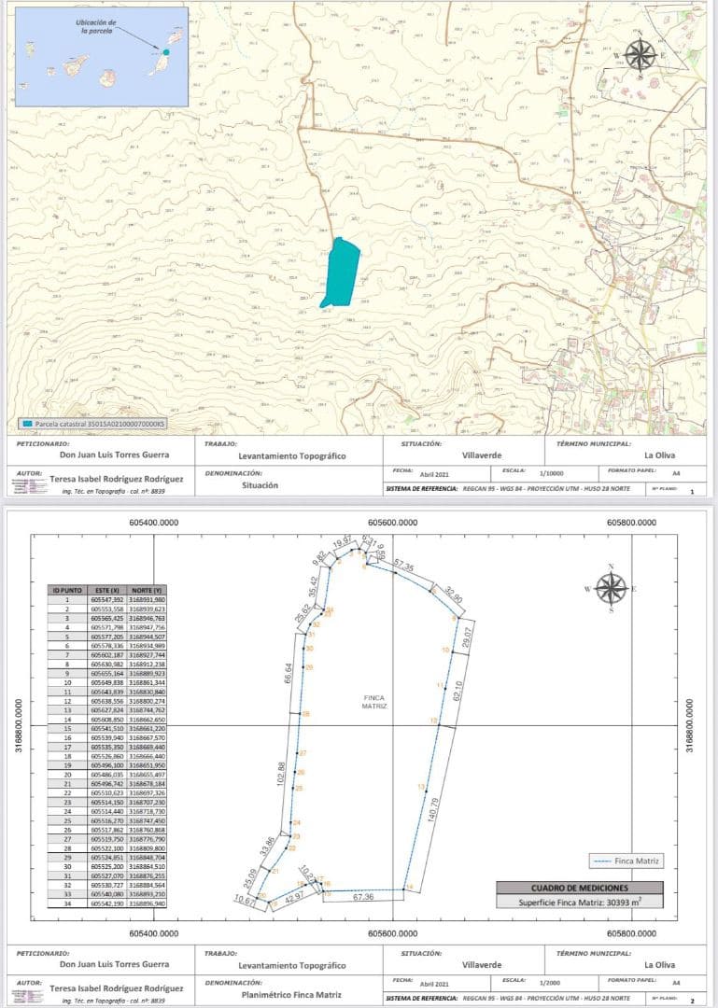Click the Canary Islands inset map
The image size is (718, 1008).
coord(102,57)
